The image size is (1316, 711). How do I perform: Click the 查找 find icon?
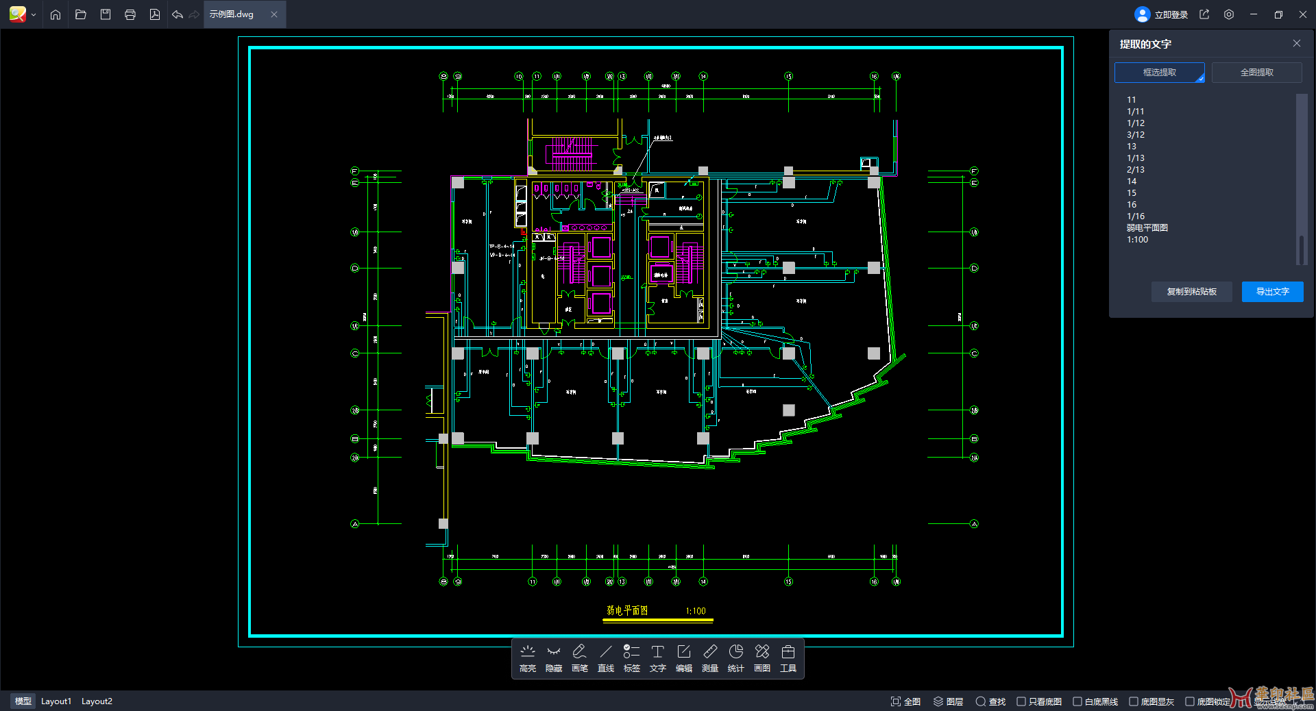point(990,701)
